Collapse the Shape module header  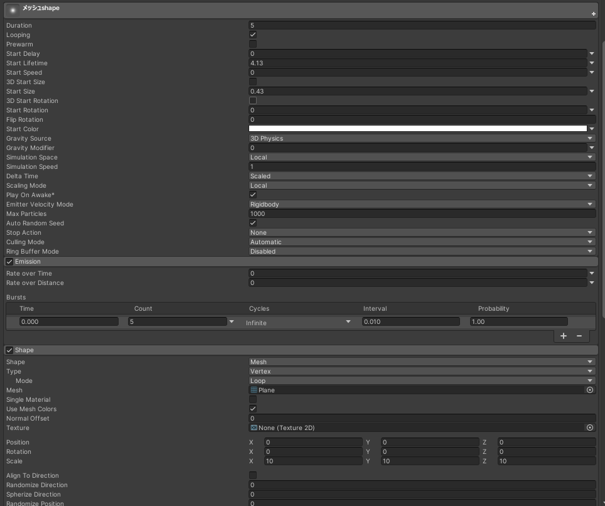301,350
